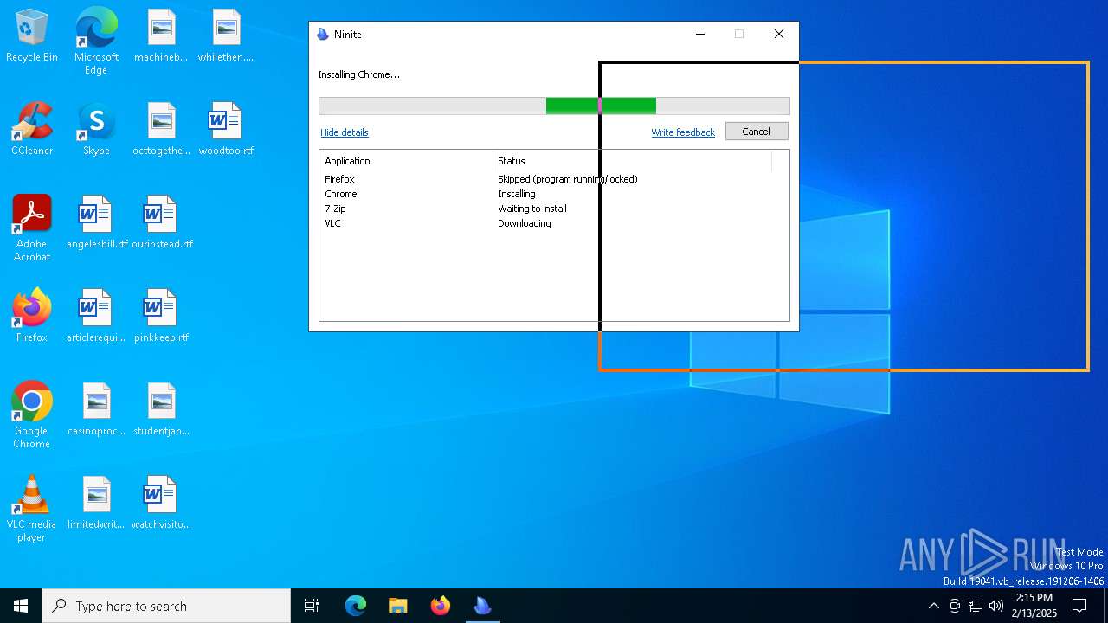The image size is (1108, 623).
Task: Select articlerequi... document icon
Action: (x=96, y=316)
